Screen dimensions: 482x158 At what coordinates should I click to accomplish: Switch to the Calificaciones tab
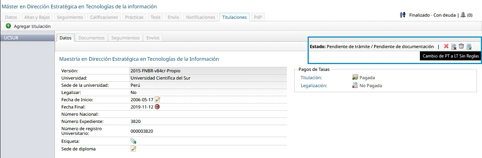pyautogui.click(x=104, y=17)
